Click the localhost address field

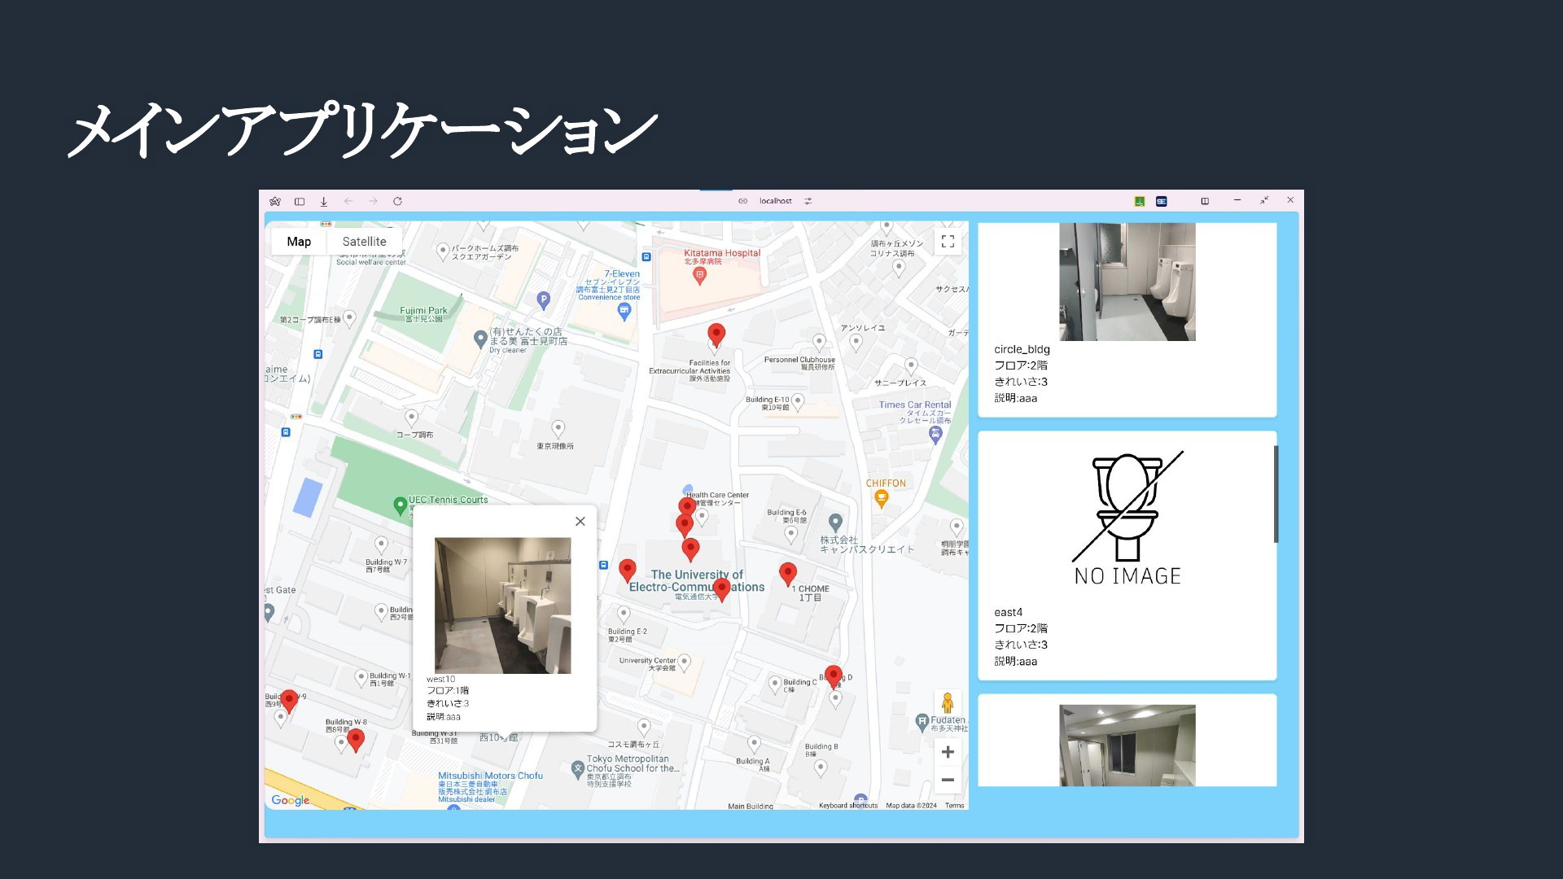point(775,201)
